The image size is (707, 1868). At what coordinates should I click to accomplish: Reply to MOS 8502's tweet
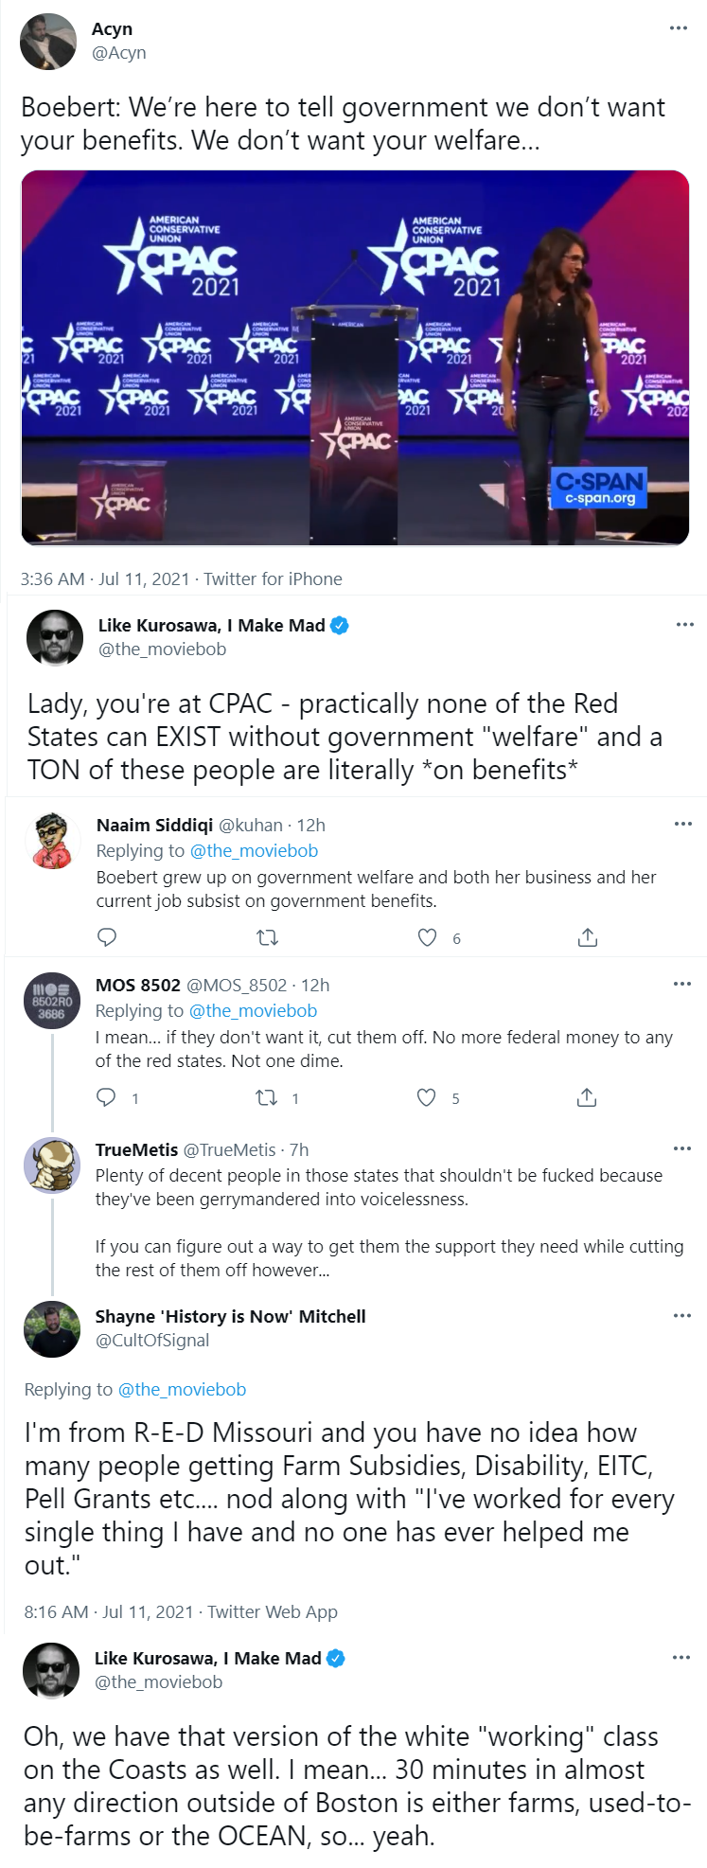pos(107,1097)
